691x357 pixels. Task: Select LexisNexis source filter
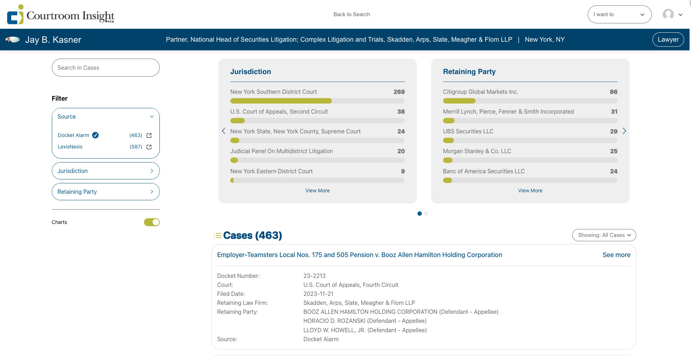pos(70,147)
